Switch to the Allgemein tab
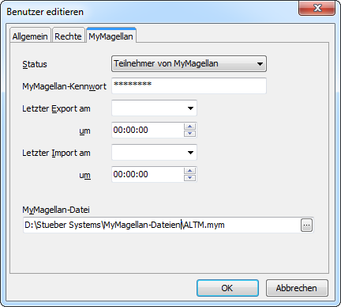This screenshot has width=341, height=307. tap(30, 36)
